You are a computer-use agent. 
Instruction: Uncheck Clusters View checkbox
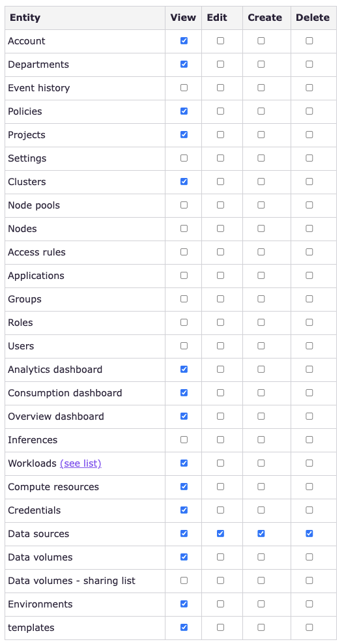[184, 181]
